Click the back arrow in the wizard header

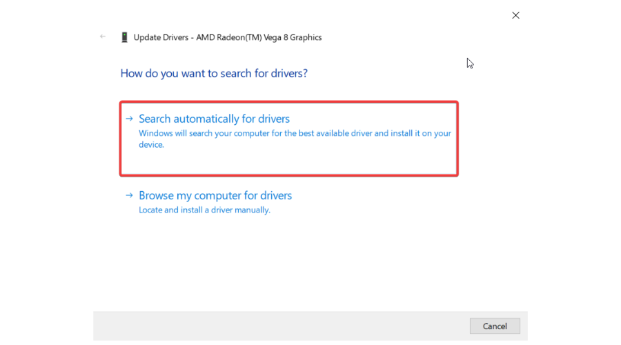[103, 37]
